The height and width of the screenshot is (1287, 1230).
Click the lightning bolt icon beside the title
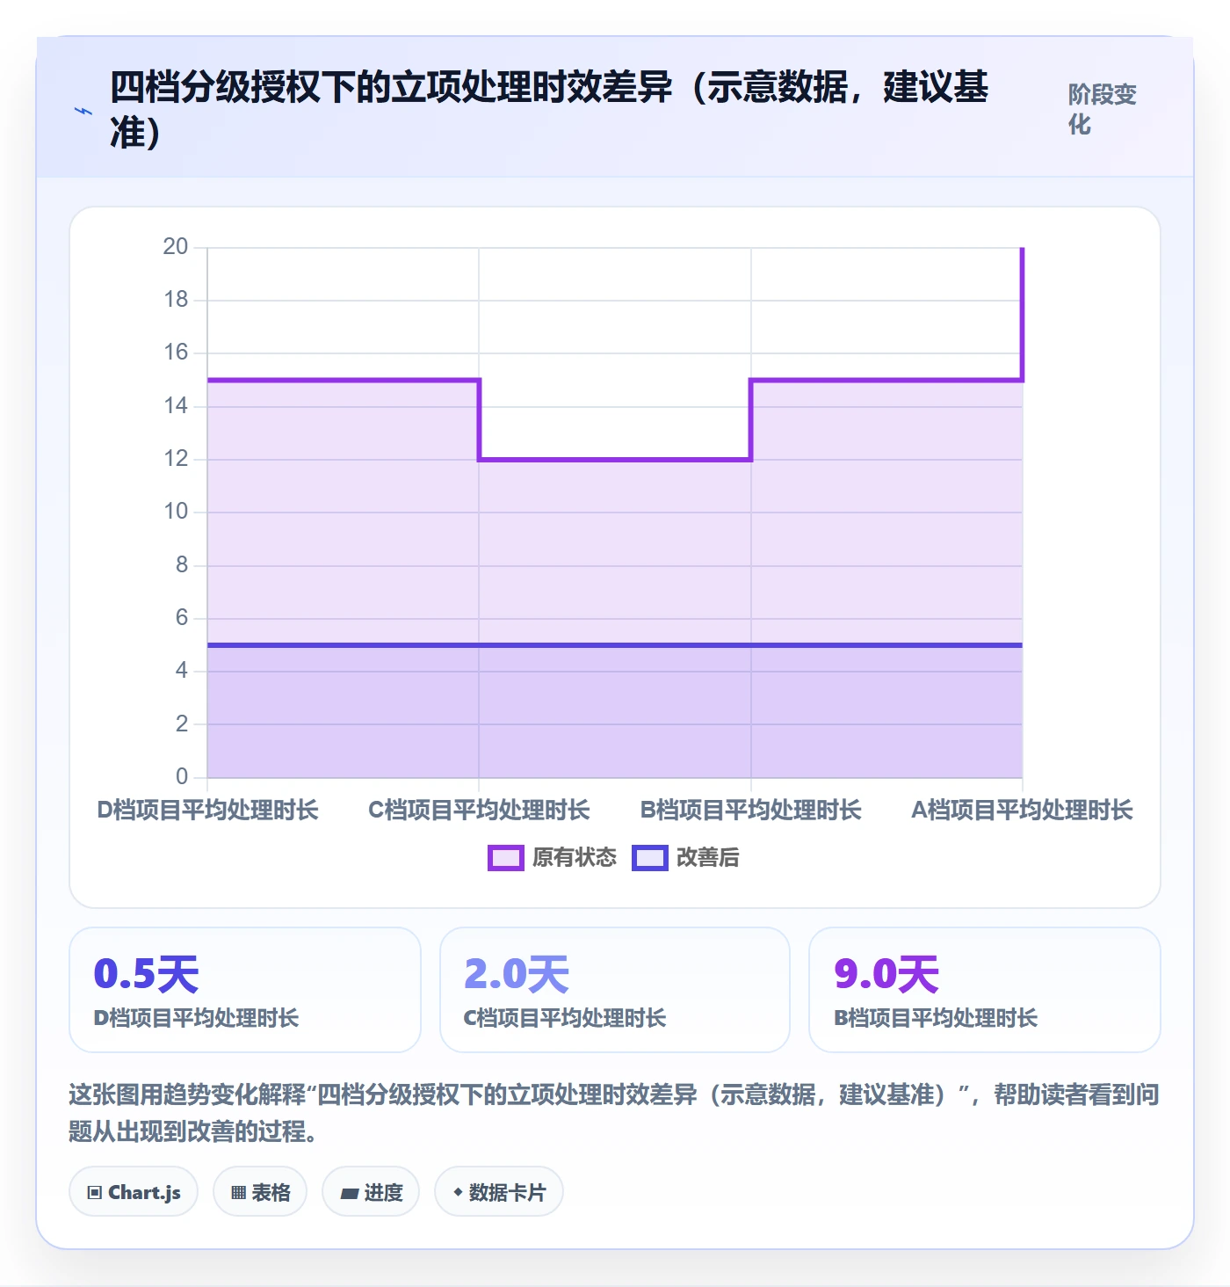pyautogui.click(x=83, y=111)
